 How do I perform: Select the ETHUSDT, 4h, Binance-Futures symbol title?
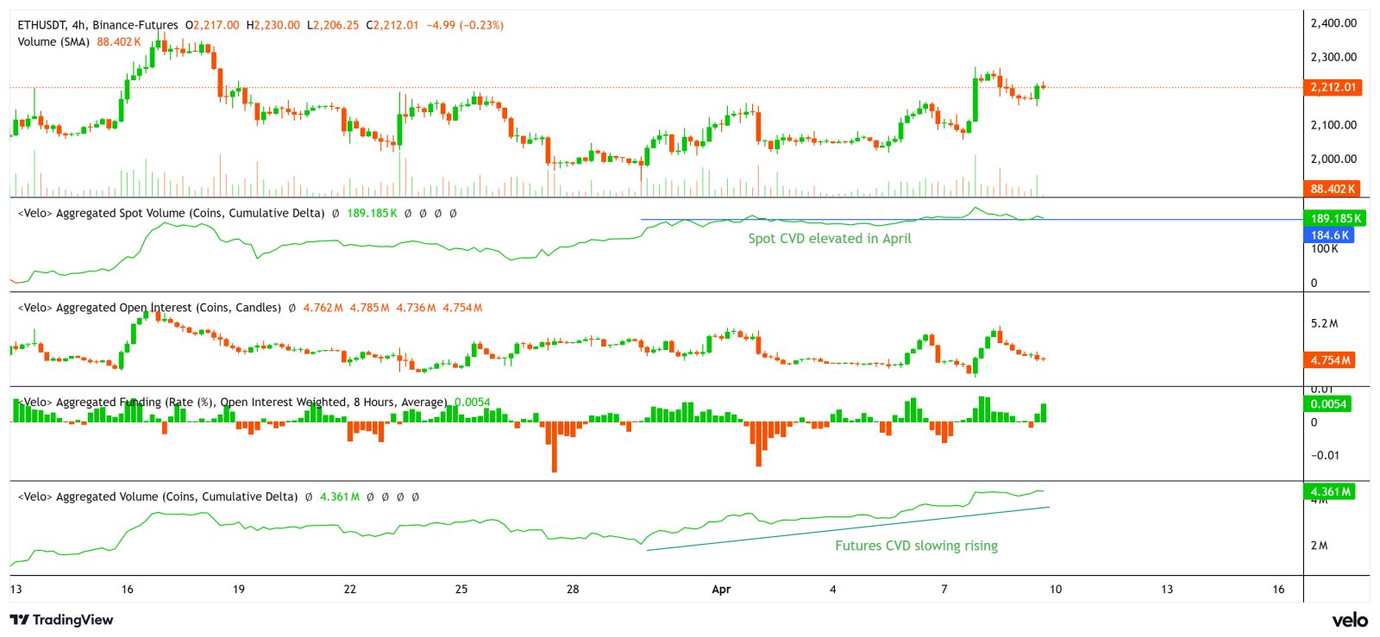97,25
